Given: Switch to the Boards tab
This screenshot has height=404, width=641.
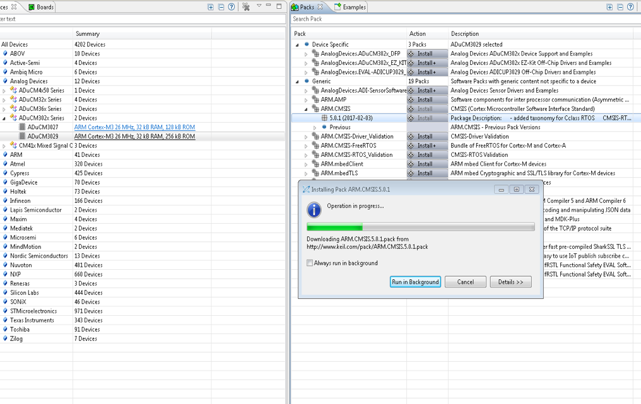Looking at the screenshot, I should pos(41,7).
